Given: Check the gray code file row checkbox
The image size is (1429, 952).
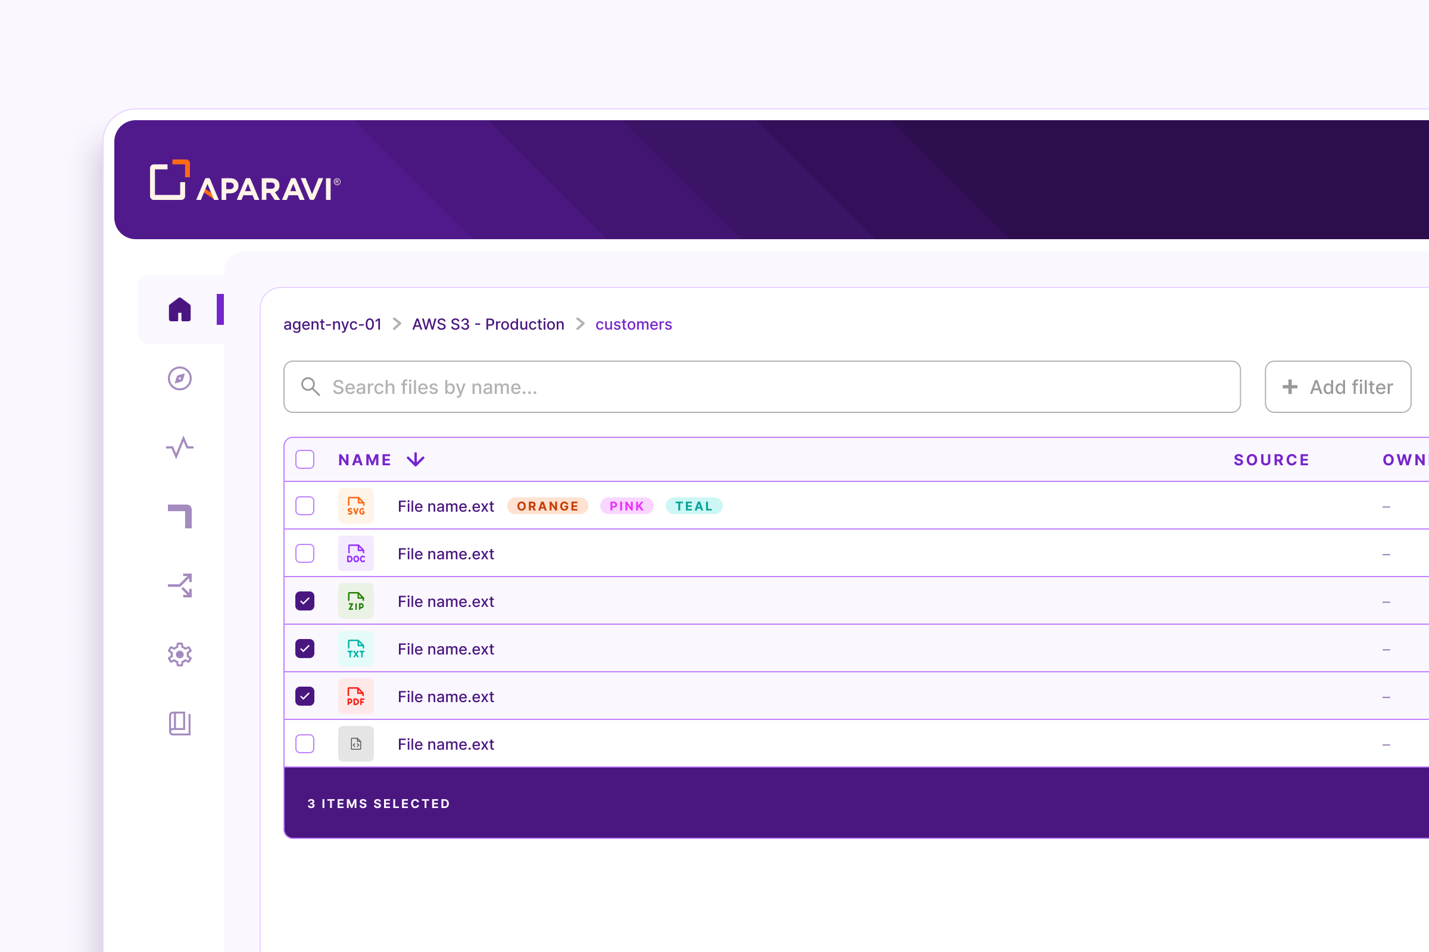Looking at the screenshot, I should pyautogui.click(x=305, y=744).
